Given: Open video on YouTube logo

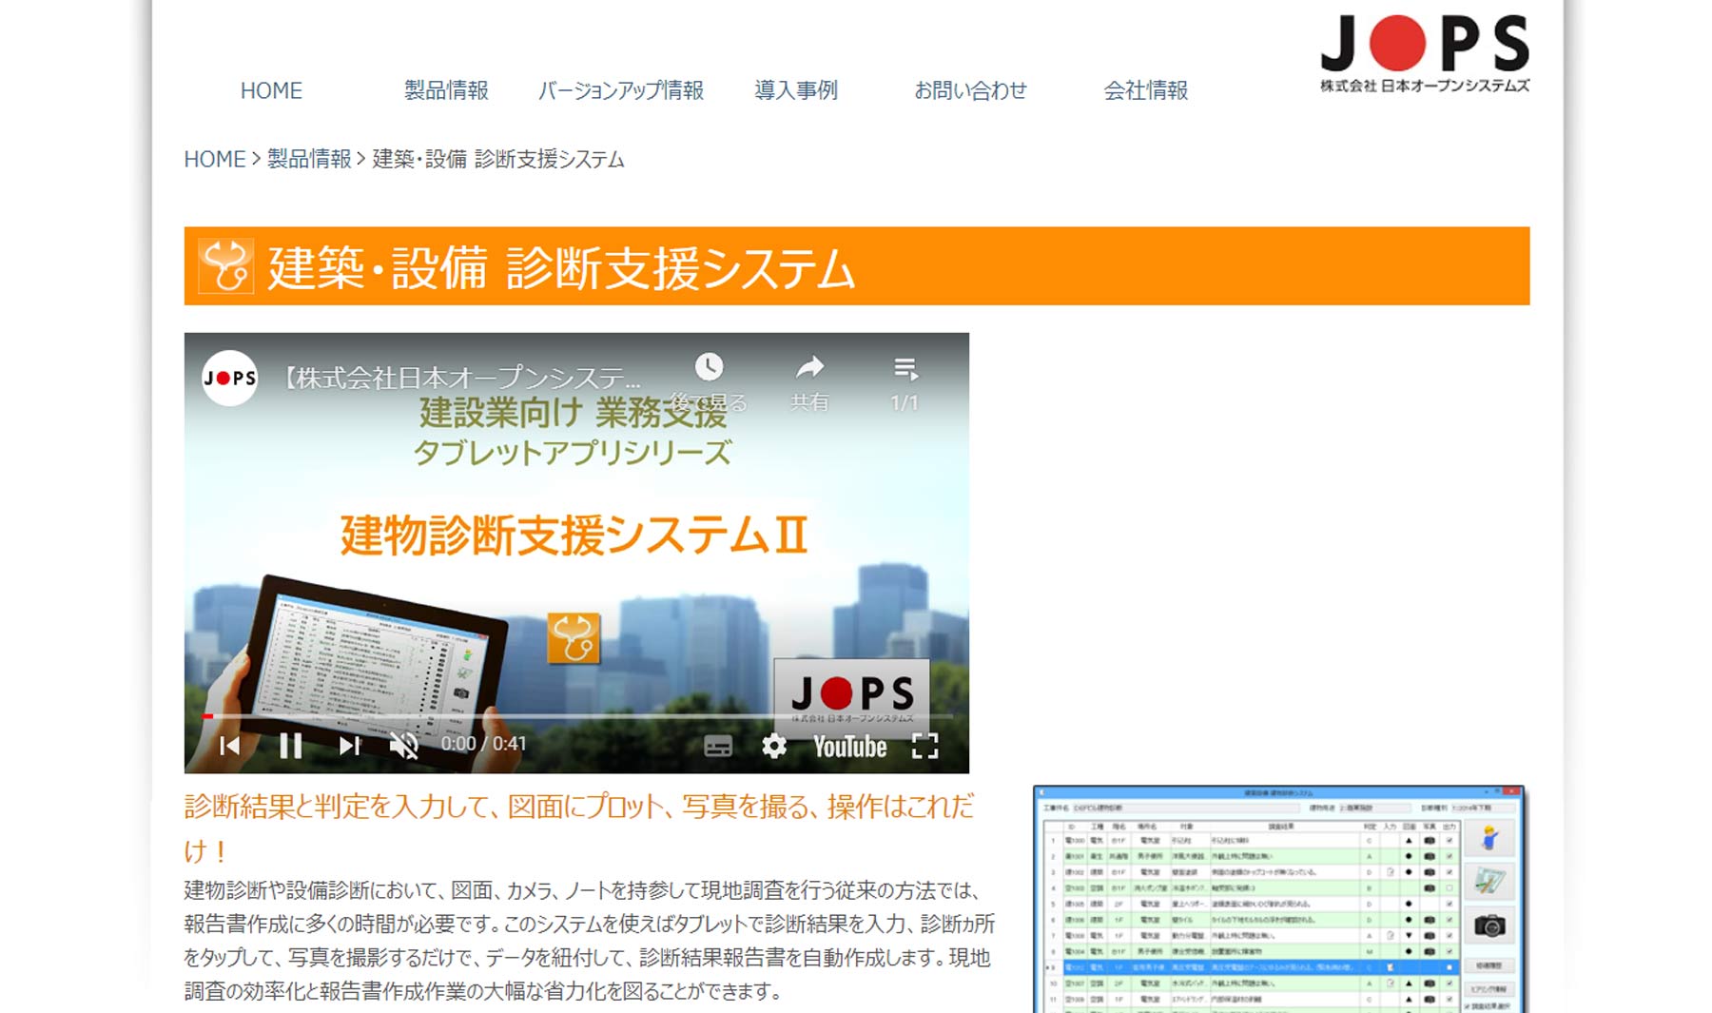Looking at the screenshot, I should (849, 748).
